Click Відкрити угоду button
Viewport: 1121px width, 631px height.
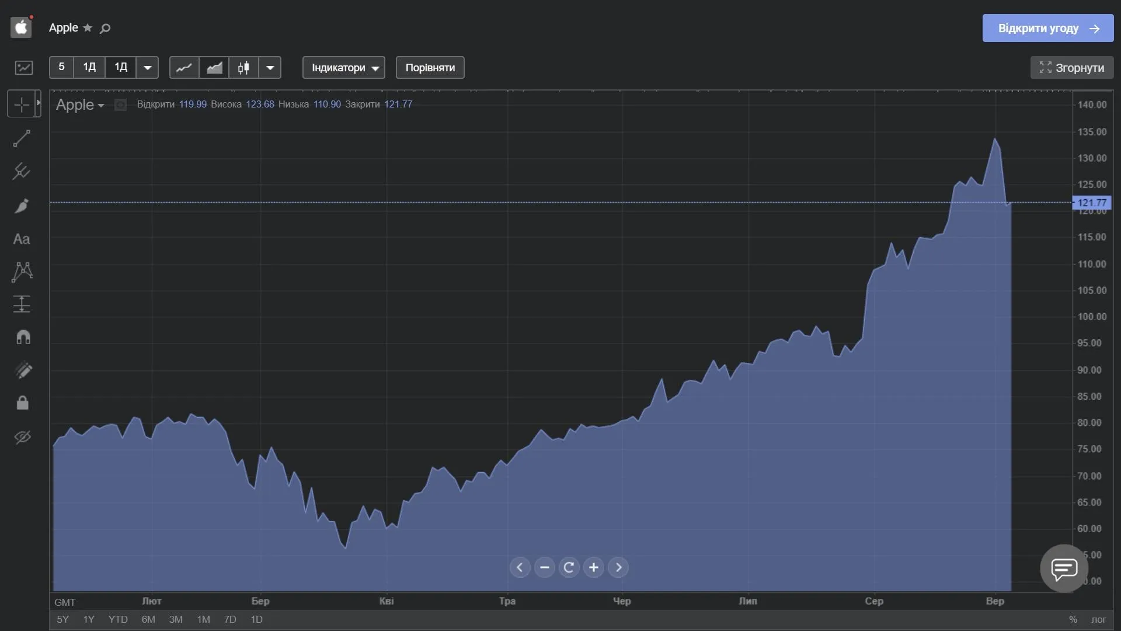(1048, 28)
